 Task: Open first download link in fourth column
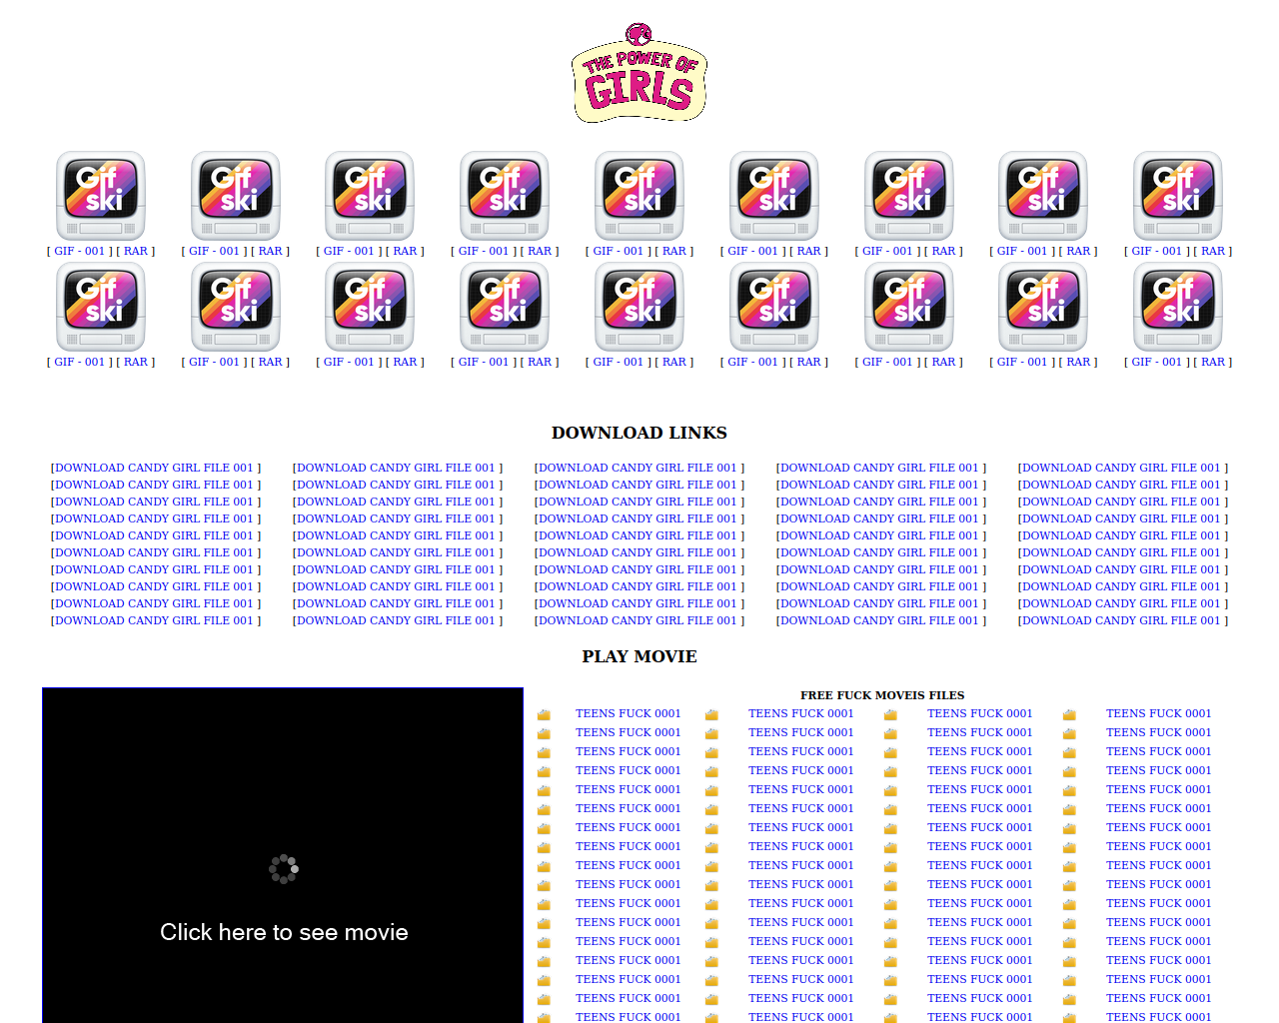(x=881, y=468)
